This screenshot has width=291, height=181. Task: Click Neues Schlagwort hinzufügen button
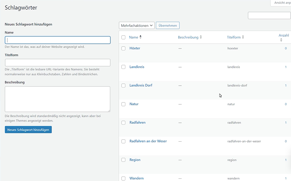(x=28, y=130)
